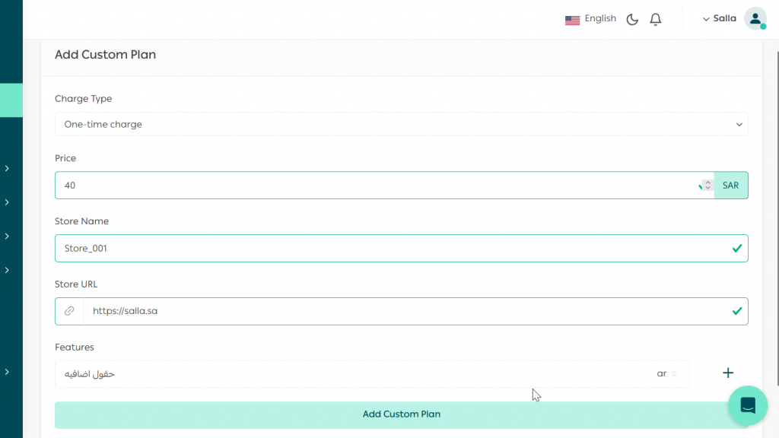Click the US flag icon

pyautogui.click(x=572, y=19)
